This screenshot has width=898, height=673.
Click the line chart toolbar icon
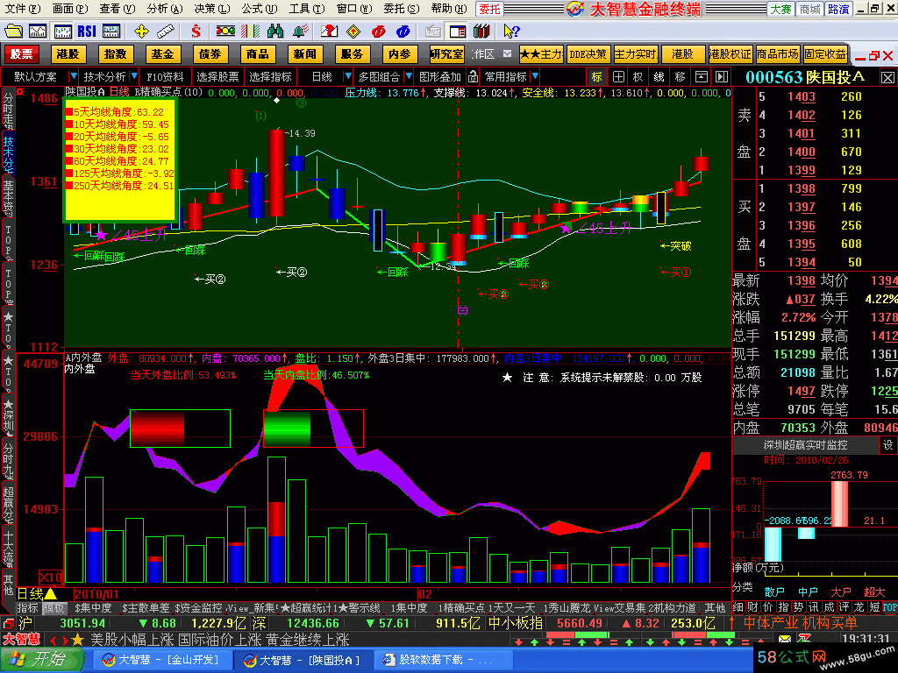(38, 31)
